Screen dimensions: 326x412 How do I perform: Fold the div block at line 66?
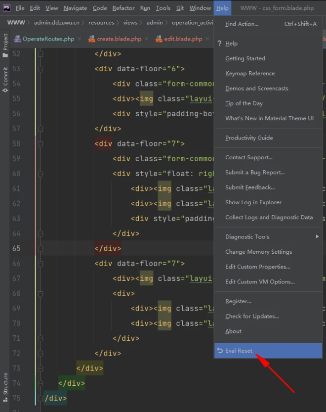click(41, 264)
